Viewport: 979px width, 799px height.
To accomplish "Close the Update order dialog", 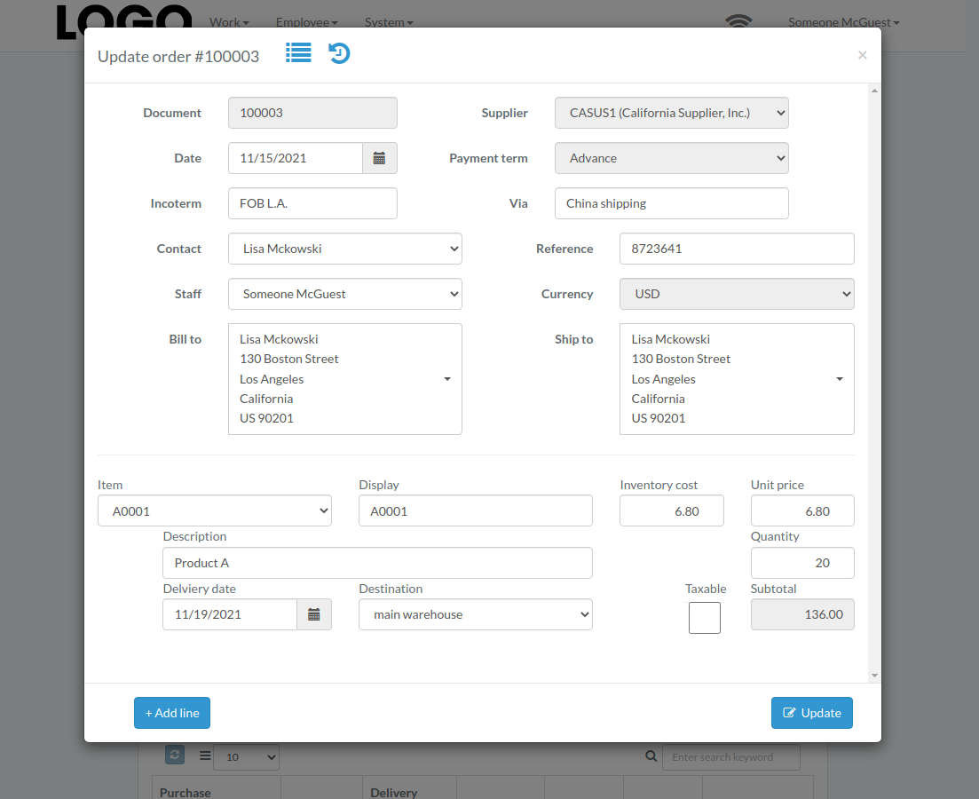I will coord(862,55).
